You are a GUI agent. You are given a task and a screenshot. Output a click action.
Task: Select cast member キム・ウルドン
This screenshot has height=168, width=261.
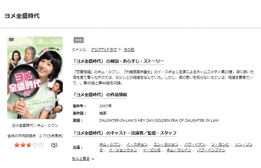click(179, 150)
